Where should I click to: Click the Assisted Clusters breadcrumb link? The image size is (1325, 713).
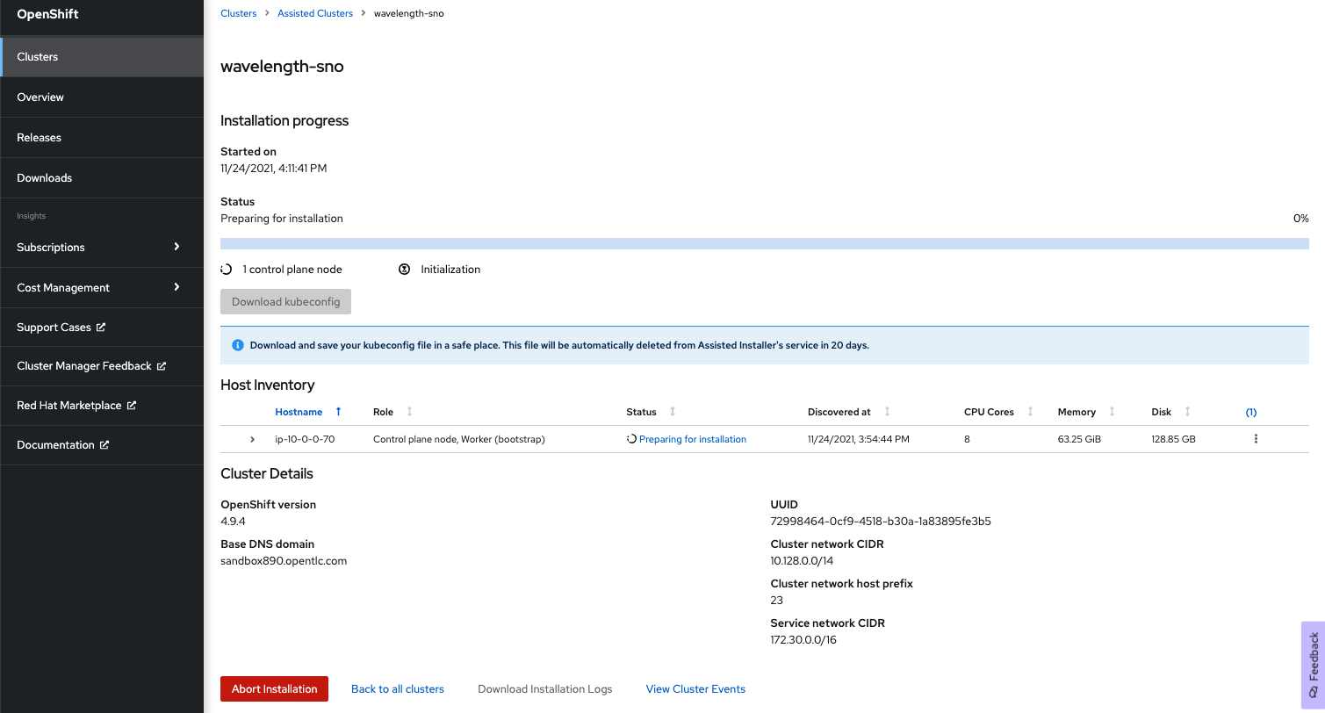pos(315,13)
